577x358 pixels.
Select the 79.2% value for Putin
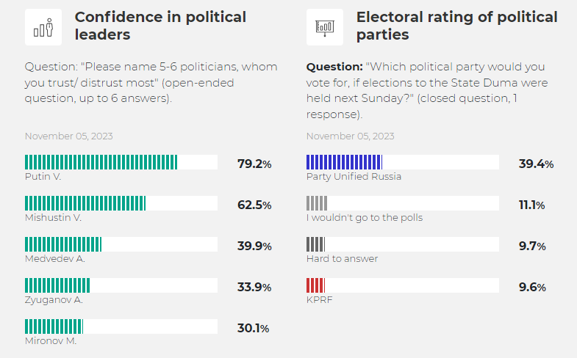tap(254, 164)
